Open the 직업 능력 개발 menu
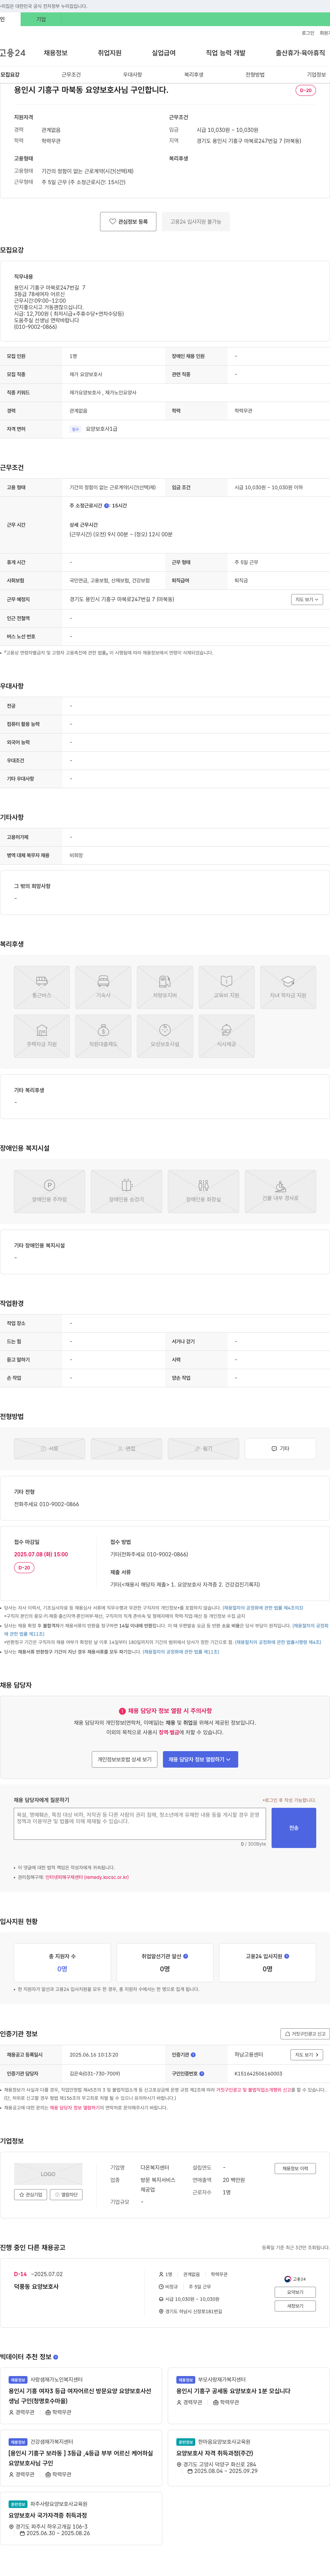Image resolution: width=330 pixels, height=2576 pixels. click(x=225, y=53)
